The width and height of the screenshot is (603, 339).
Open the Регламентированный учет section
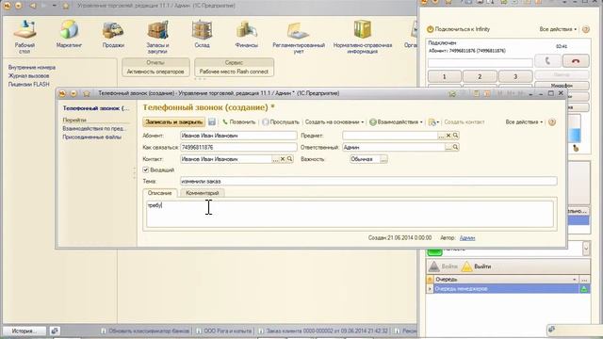coord(299,38)
